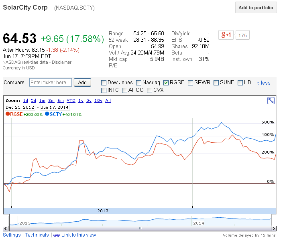Select the 52 week range 28.31 - 88.35

tap(149, 40)
